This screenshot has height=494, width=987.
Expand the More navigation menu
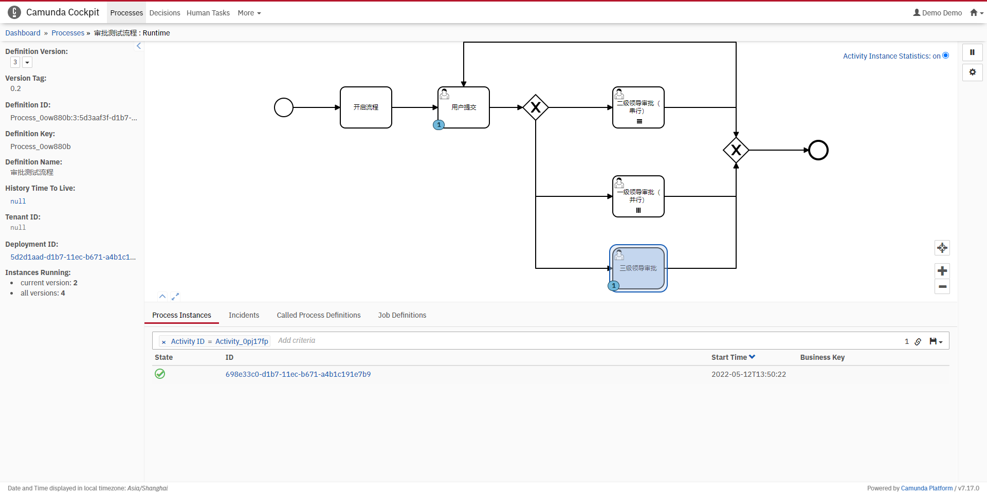249,13
